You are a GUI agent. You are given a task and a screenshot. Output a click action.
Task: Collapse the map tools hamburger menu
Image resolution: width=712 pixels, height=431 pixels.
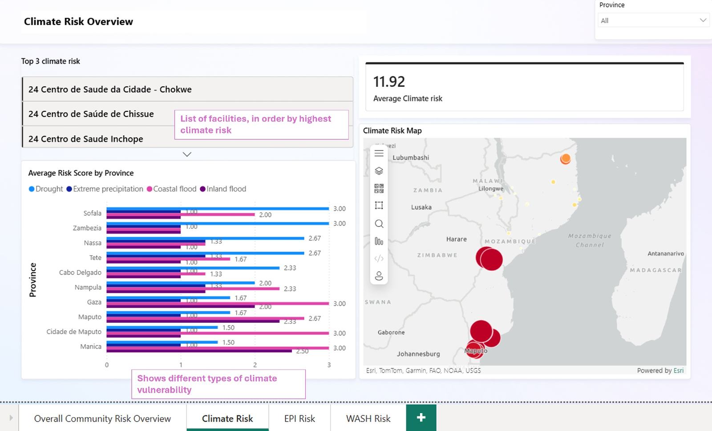[x=379, y=153]
